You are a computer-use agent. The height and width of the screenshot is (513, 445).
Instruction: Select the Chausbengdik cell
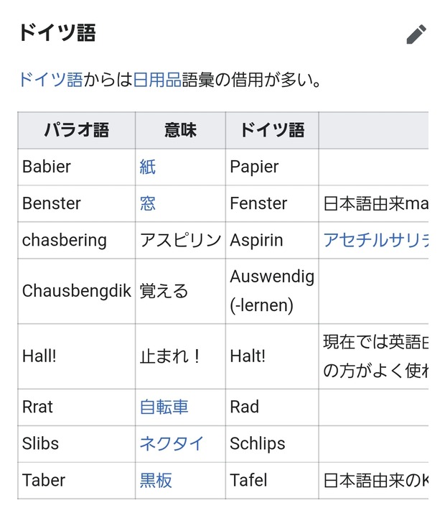[x=77, y=291]
